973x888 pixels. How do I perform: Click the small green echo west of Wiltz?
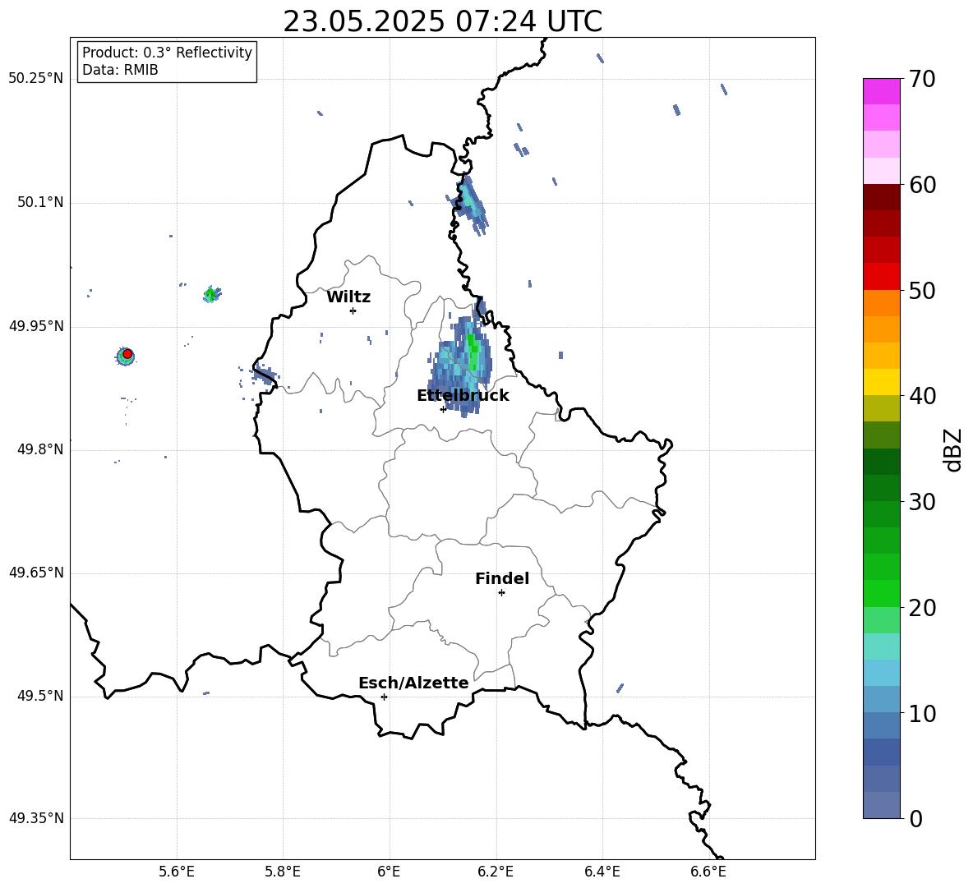[211, 294]
